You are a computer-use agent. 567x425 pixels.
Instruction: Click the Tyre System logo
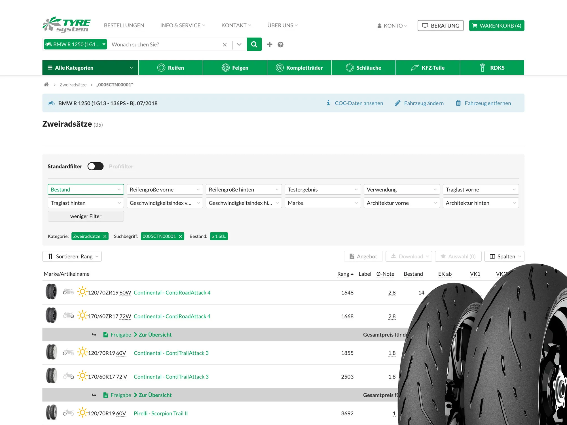66,25
